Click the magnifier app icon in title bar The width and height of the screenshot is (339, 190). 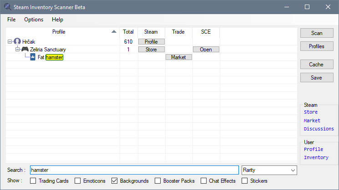tap(8, 7)
